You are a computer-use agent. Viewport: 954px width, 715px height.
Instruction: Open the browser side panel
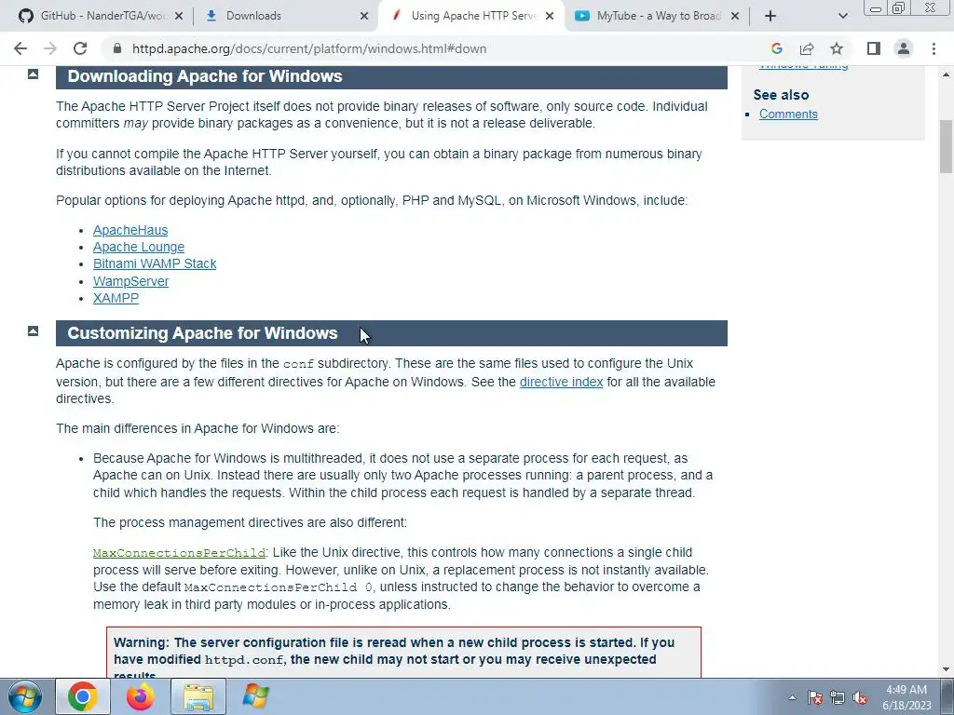tap(874, 48)
